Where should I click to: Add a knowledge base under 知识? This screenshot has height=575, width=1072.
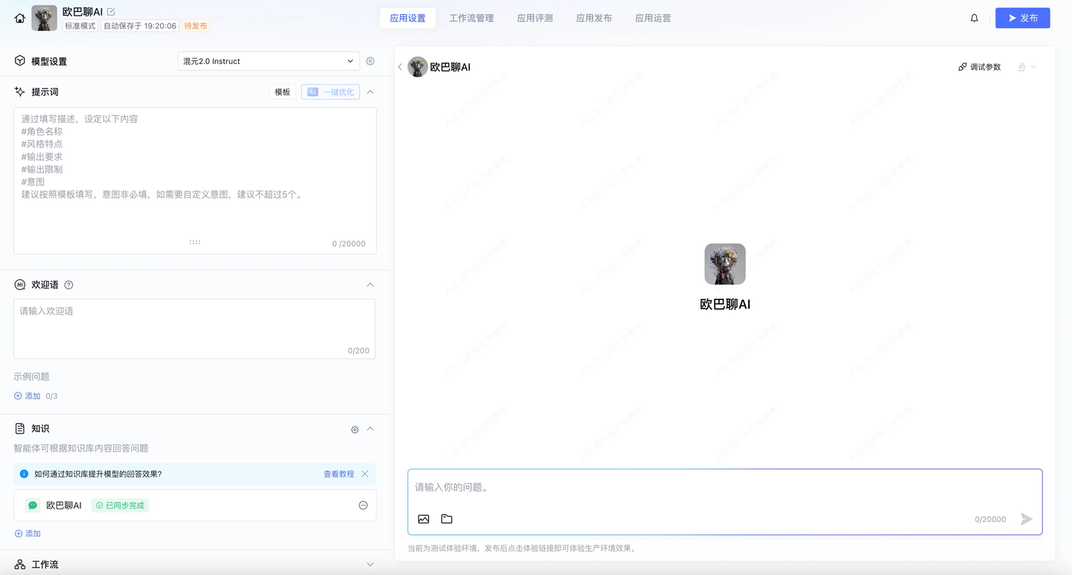coord(28,534)
